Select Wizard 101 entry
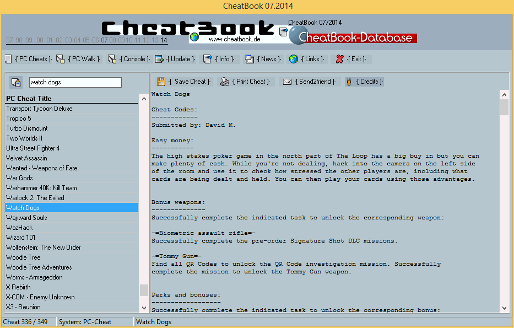Viewport: 514px width, 328px height. pyautogui.click(x=72, y=238)
